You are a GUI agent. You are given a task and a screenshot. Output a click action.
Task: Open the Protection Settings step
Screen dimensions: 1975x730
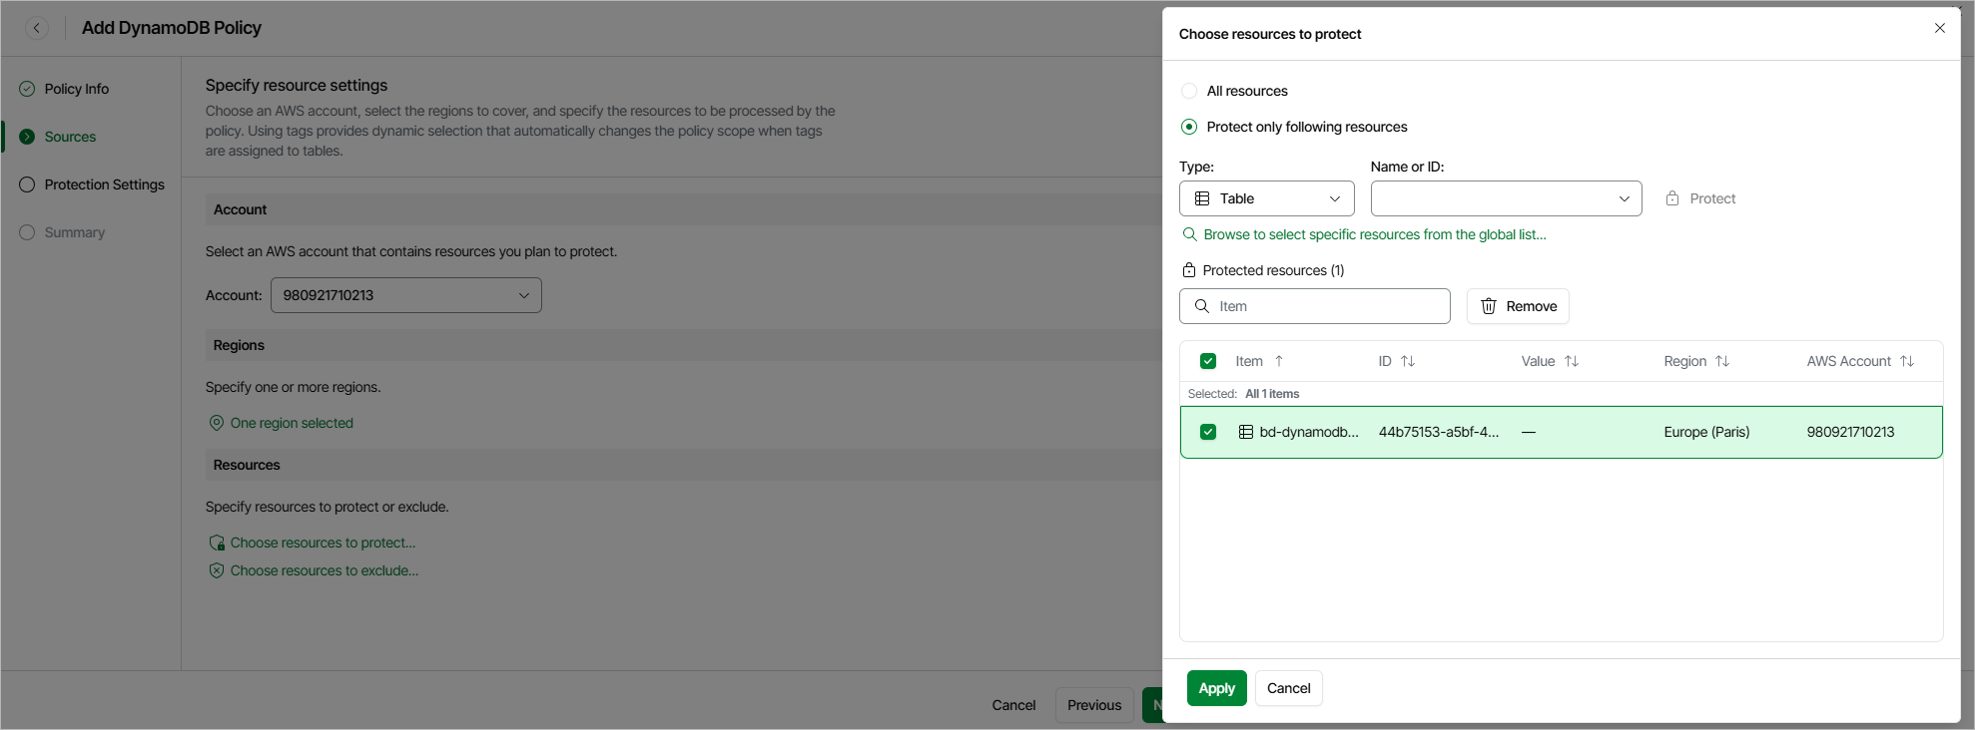[104, 184]
